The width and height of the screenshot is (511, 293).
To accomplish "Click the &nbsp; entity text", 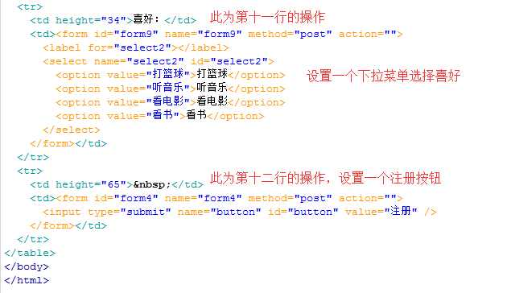I will tap(152, 184).
